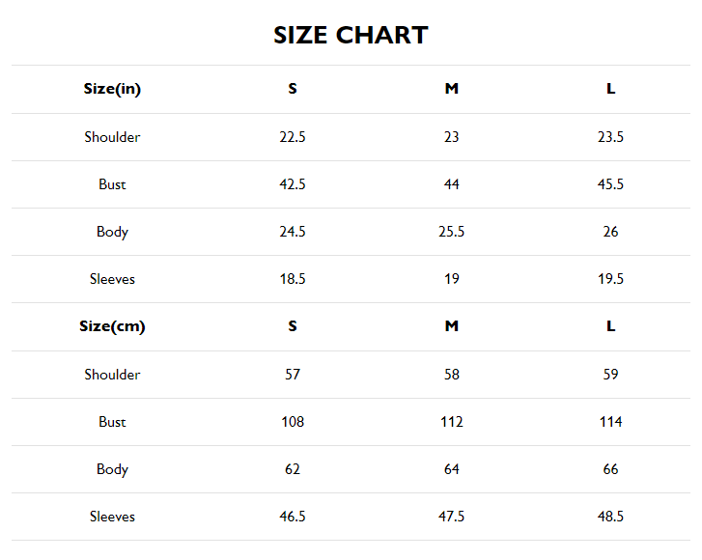This screenshot has width=702, height=560.
Task: Click the 44 bust measurement
Action: click(x=451, y=184)
